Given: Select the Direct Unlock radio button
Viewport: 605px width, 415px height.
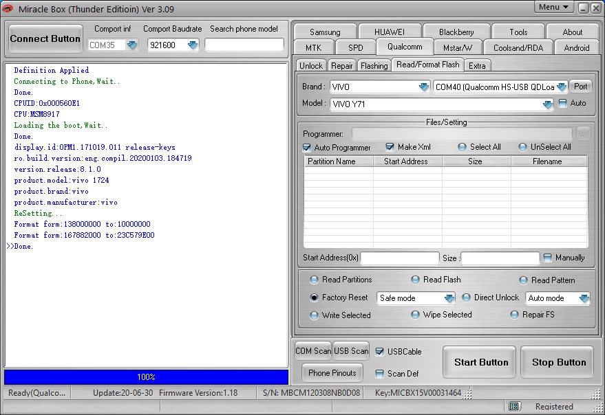Looking at the screenshot, I should (x=466, y=298).
